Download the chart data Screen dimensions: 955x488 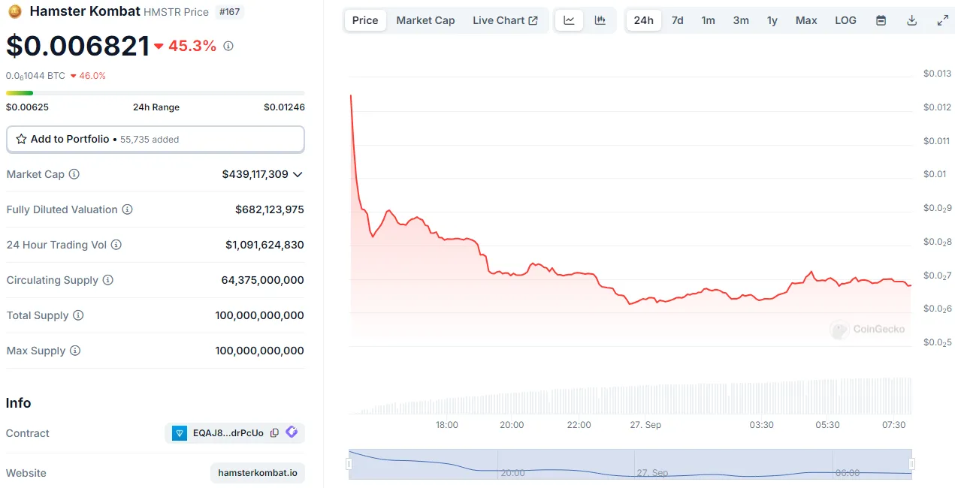point(911,20)
